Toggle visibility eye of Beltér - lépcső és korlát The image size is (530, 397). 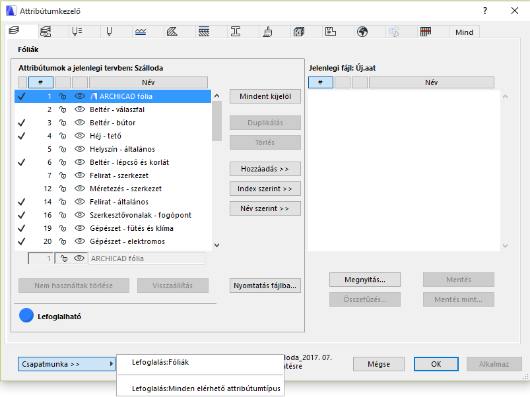click(x=79, y=162)
